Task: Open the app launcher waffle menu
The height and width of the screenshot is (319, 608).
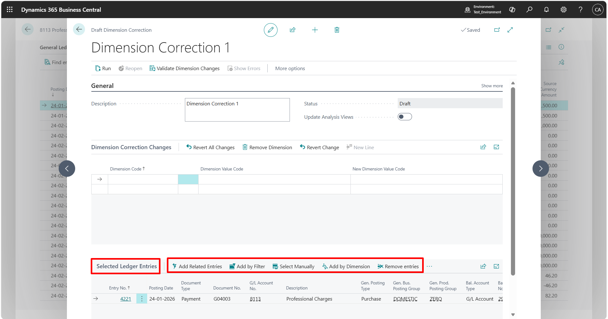Action: point(10,10)
